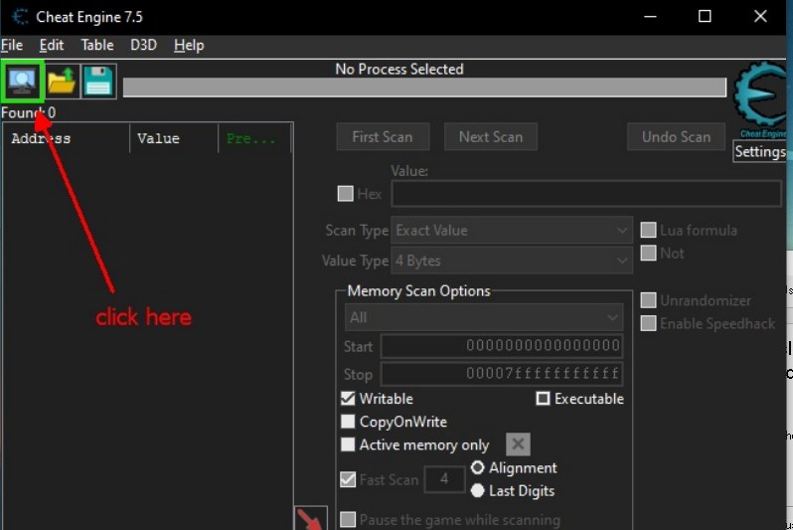Toggle the CopyOnWrite checkbox
The width and height of the screenshot is (793, 530).
(x=348, y=422)
